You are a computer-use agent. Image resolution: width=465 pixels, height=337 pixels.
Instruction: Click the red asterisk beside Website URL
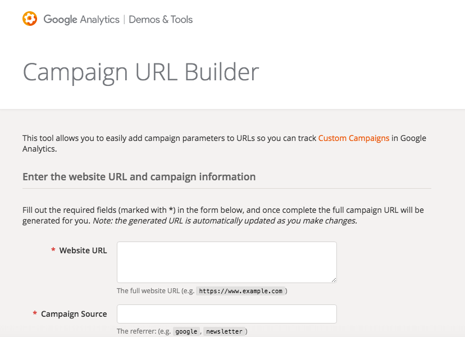[x=52, y=251]
